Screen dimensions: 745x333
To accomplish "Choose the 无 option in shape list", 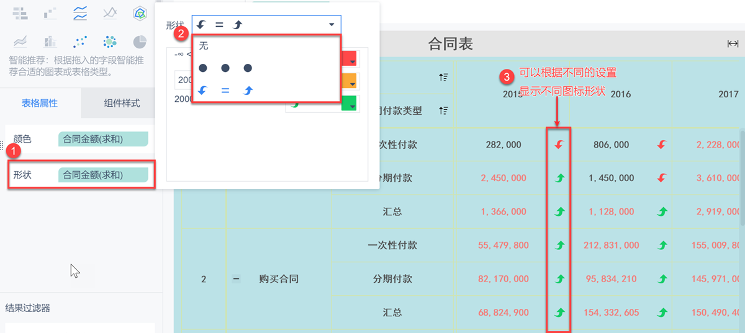I will [x=266, y=46].
